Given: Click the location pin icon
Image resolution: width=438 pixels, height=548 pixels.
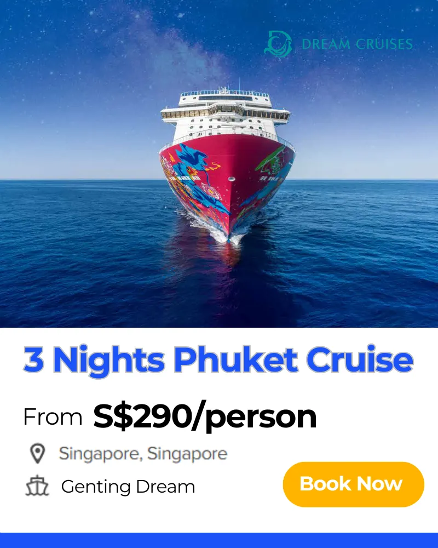Looking at the screenshot, I should tap(37, 454).
